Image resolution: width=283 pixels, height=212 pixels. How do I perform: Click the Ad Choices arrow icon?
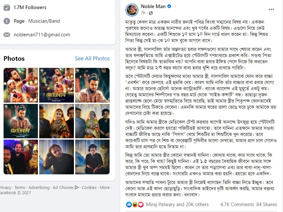coord(77,187)
